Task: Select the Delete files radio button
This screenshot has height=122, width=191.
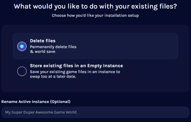Action: point(22,46)
